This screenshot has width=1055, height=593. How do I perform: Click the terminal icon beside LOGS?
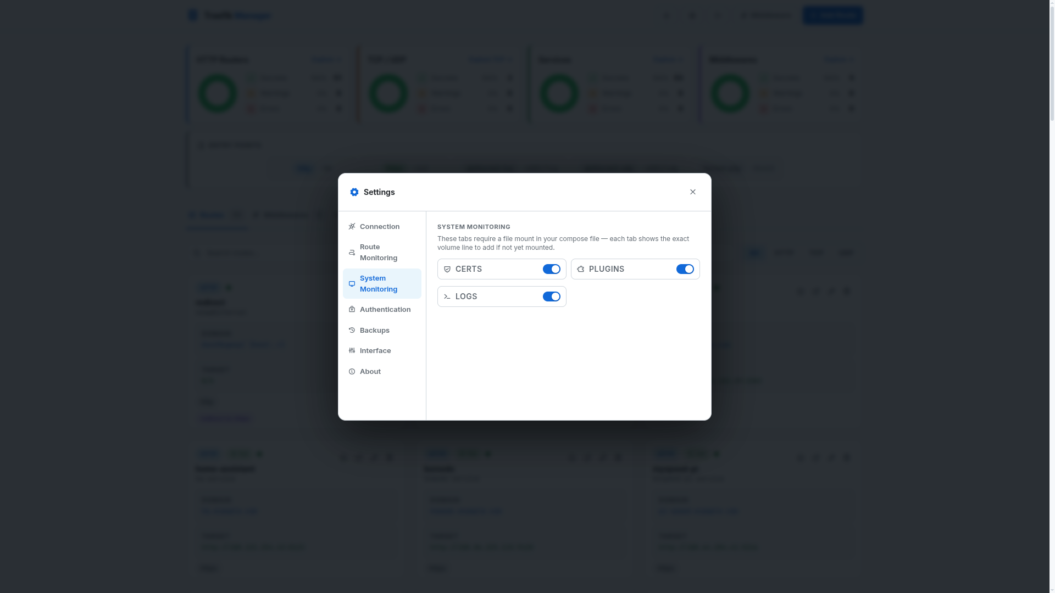tap(447, 296)
